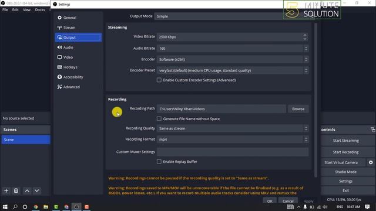Click the CPU 15.5%, 30.00 fps status

pyautogui.click(x=344, y=199)
